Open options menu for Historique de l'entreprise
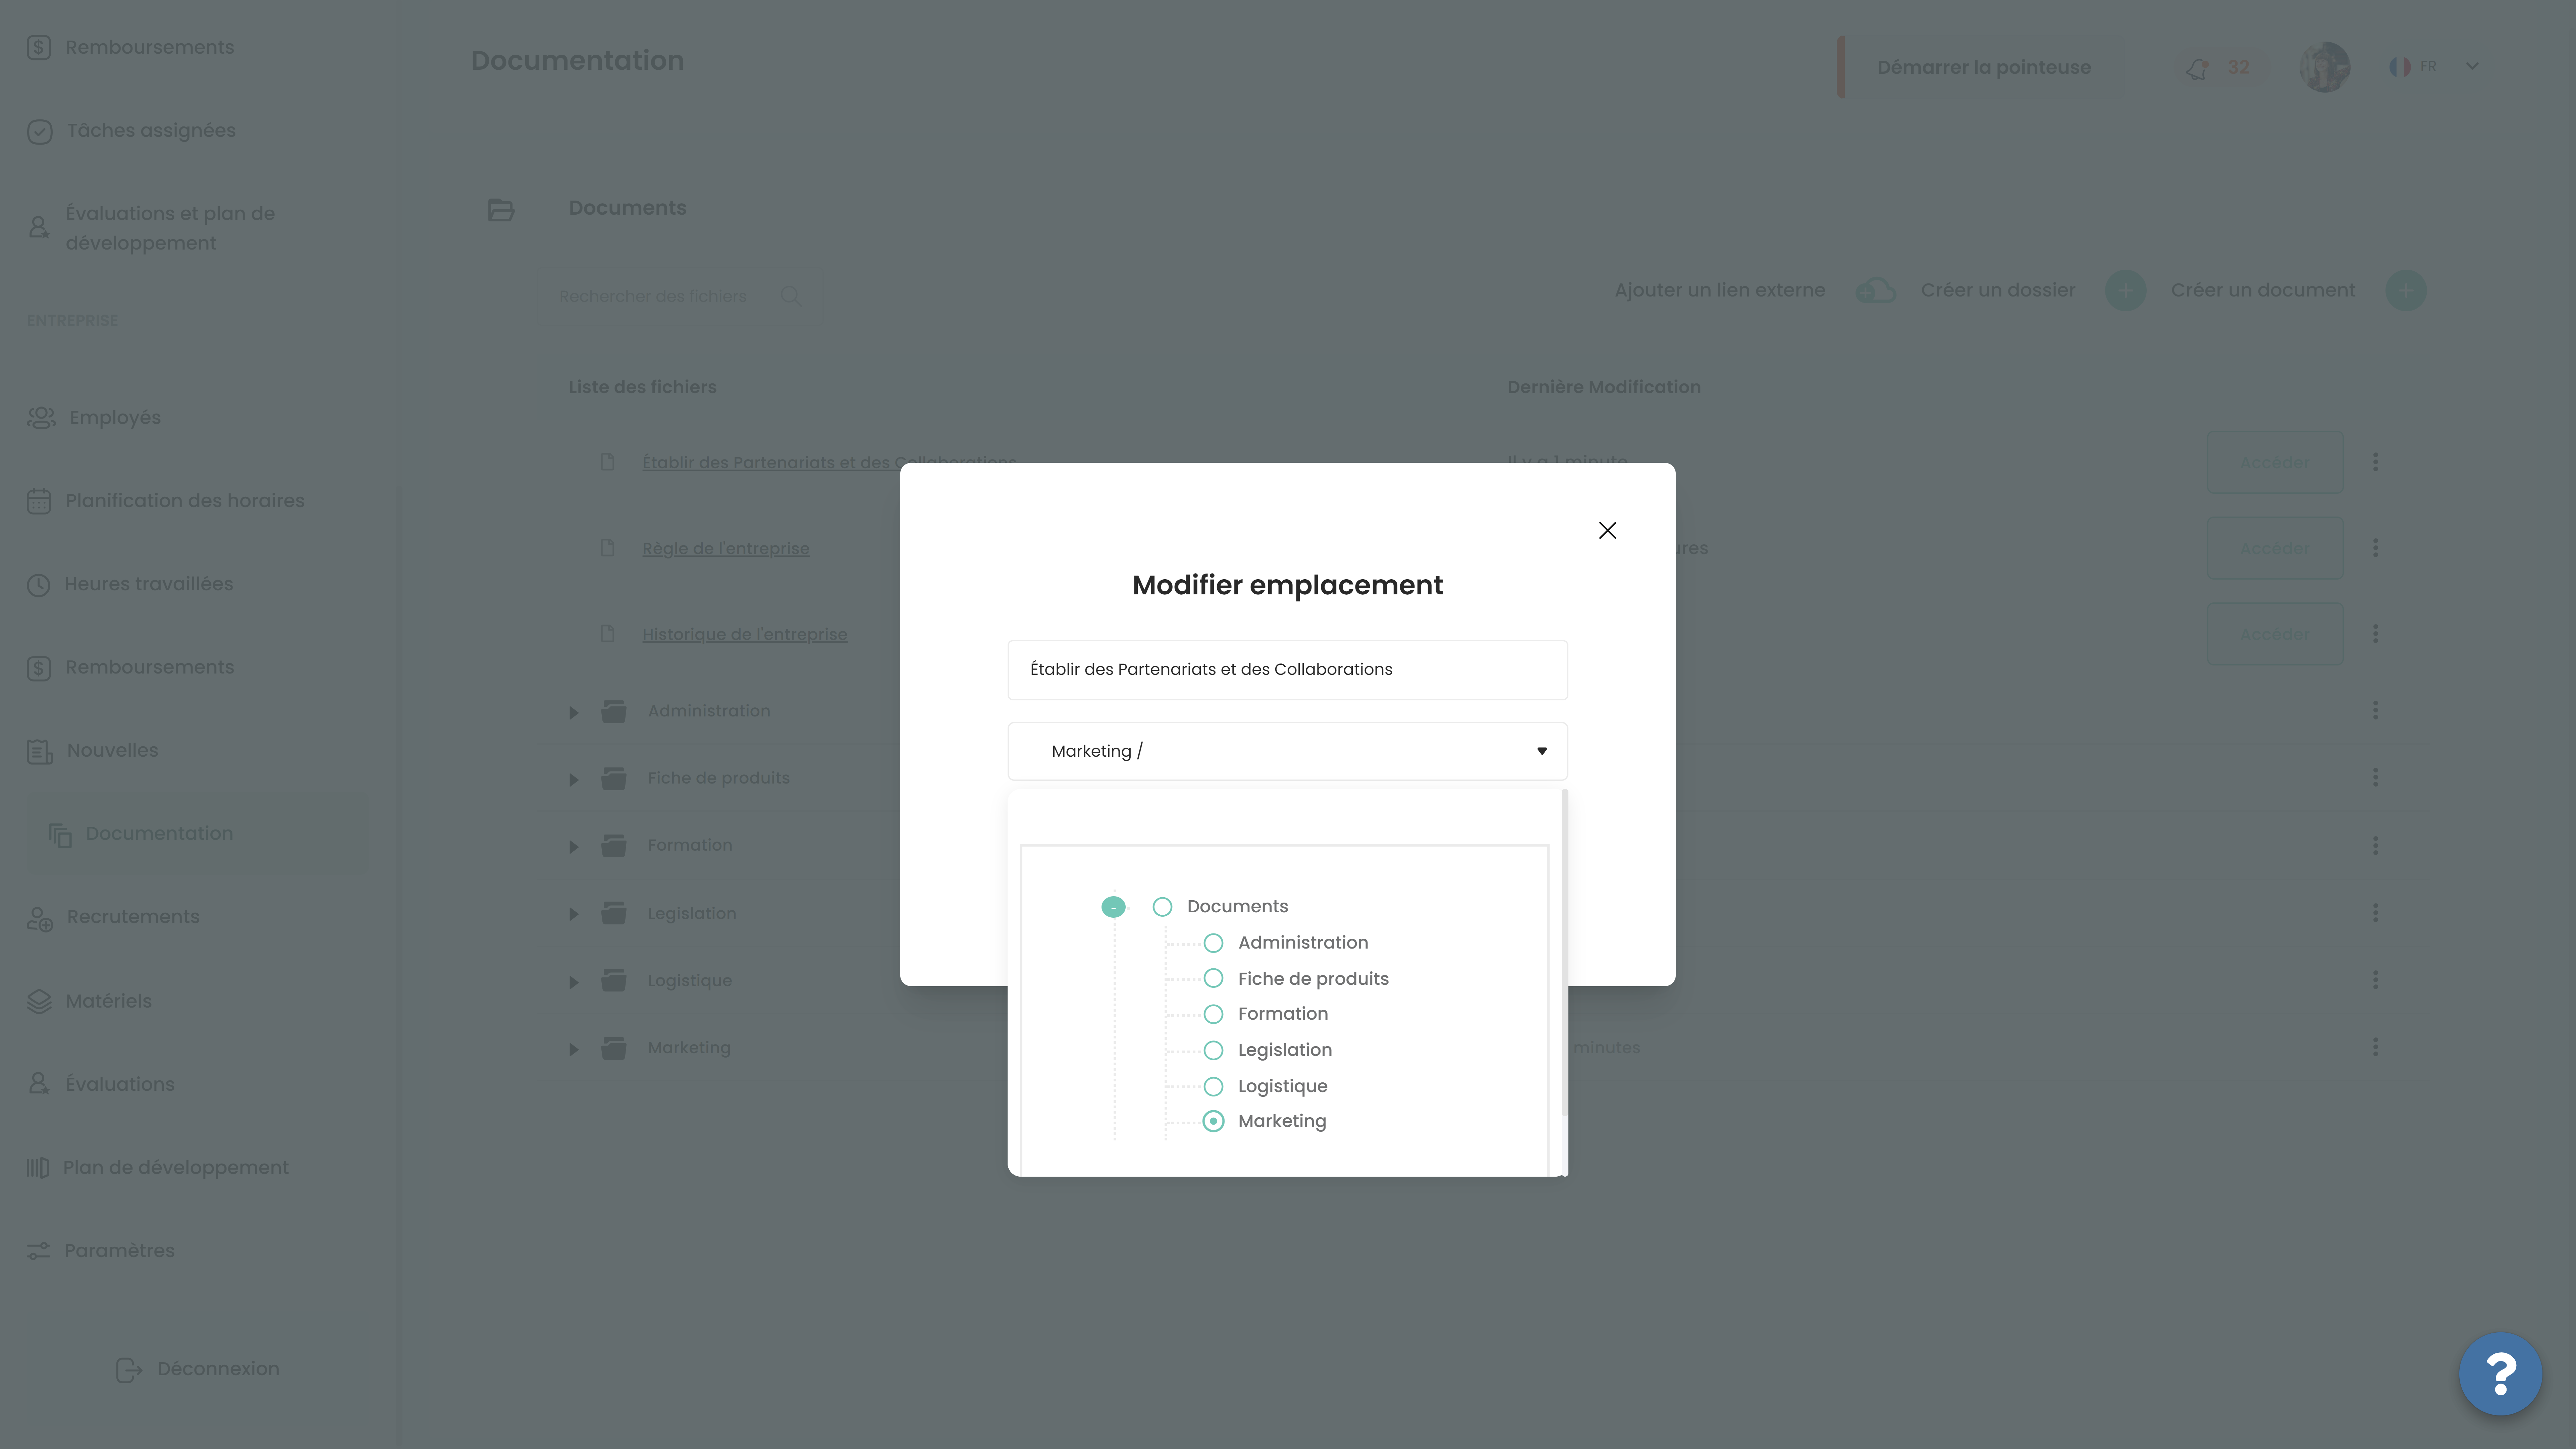Image resolution: width=2576 pixels, height=1449 pixels. click(2375, 634)
